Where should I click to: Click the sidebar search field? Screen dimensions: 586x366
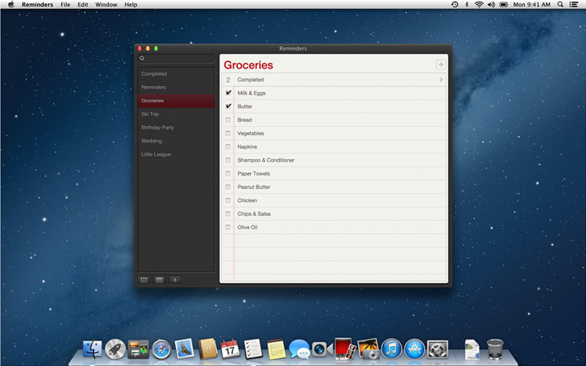[x=176, y=59]
